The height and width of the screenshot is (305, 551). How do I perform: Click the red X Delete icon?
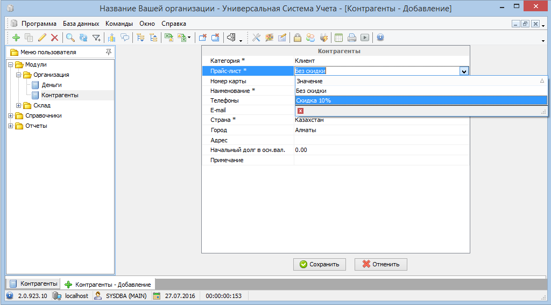54,38
